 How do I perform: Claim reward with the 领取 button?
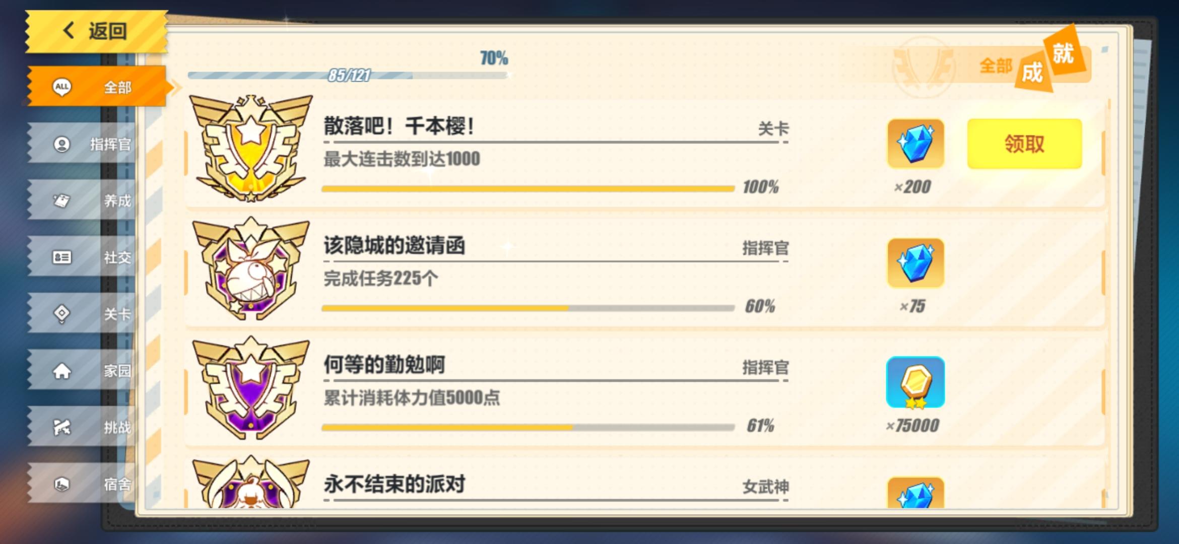(x=1024, y=144)
